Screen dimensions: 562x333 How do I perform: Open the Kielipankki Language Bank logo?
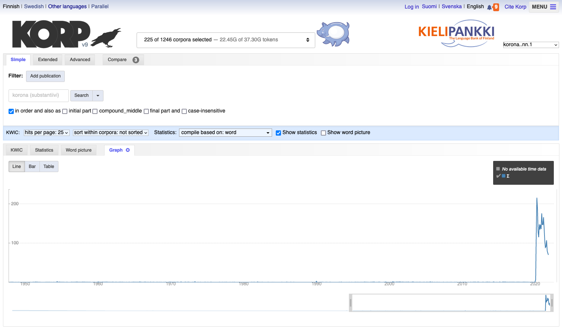[x=456, y=34]
